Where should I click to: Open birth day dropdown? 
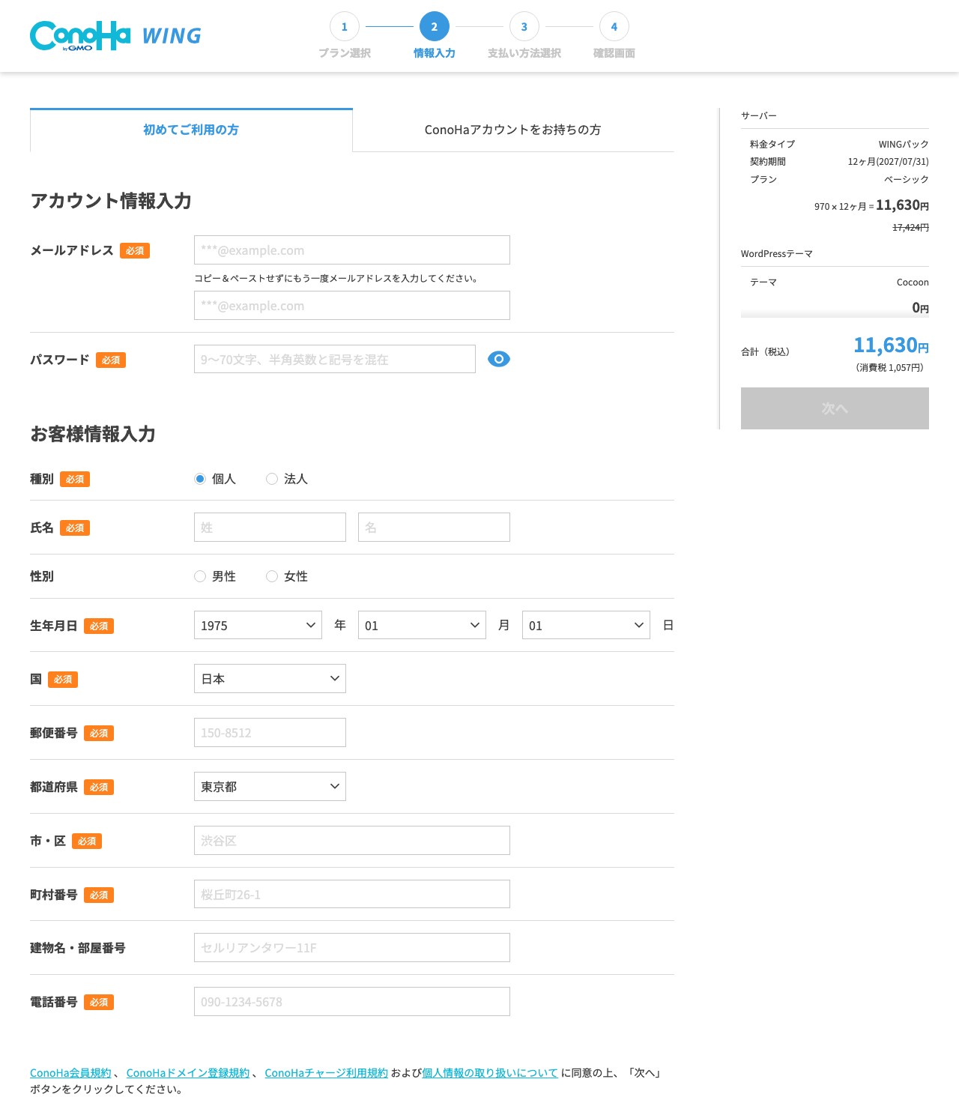pos(586,625)
